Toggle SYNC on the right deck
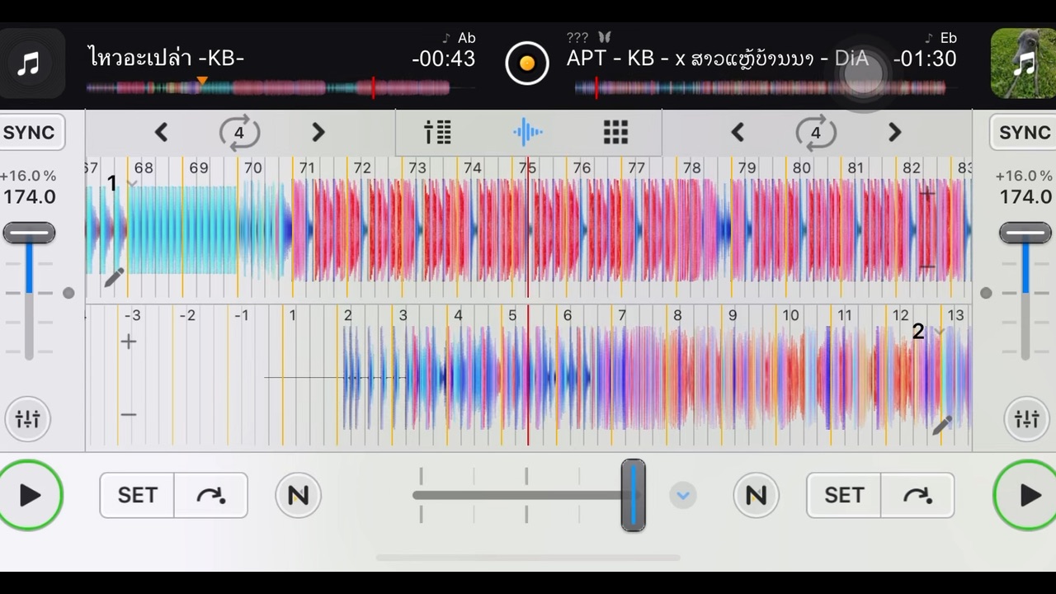This screenshot has width=1056, height=594. click(1024, 132)
